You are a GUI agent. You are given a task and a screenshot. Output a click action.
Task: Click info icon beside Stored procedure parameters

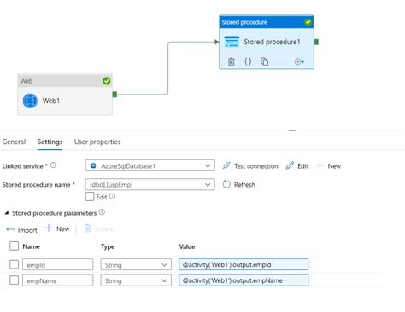[102, 212]
